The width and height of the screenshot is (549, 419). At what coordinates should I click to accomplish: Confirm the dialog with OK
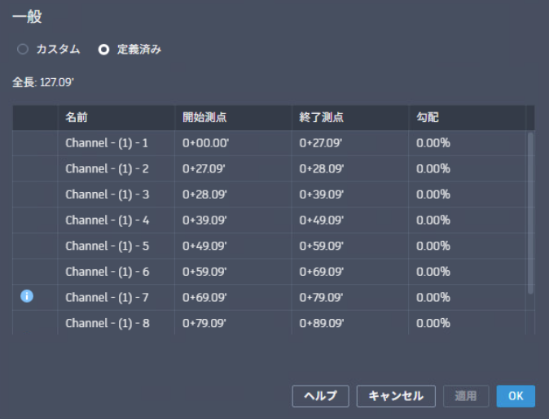(x=516, y=396)
